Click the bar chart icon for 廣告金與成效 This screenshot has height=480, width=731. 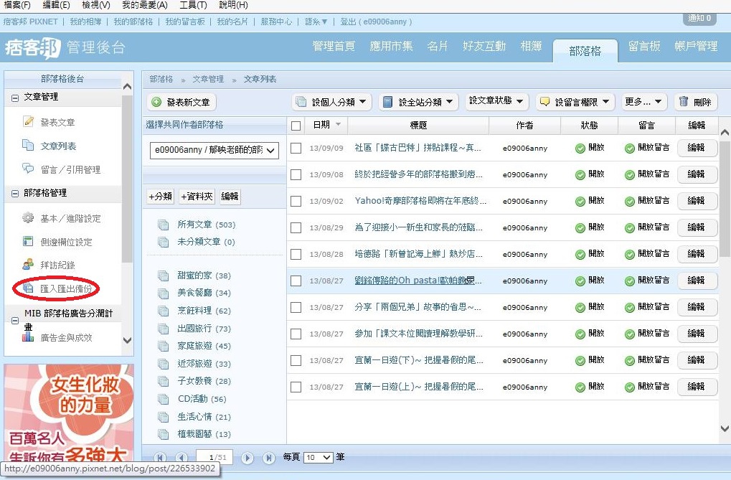(x=28, y=337)
